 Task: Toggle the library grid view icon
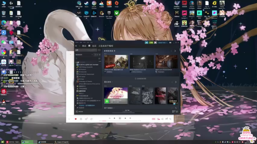pyautogui.click(x=99, y=50)
